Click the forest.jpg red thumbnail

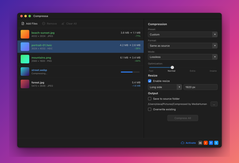coord(25,84)
